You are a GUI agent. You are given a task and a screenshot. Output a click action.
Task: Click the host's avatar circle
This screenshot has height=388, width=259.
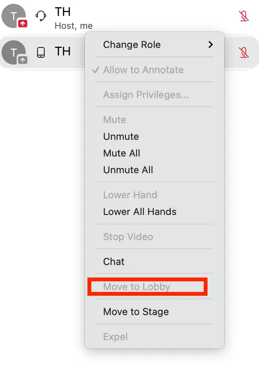click(13, 15)
